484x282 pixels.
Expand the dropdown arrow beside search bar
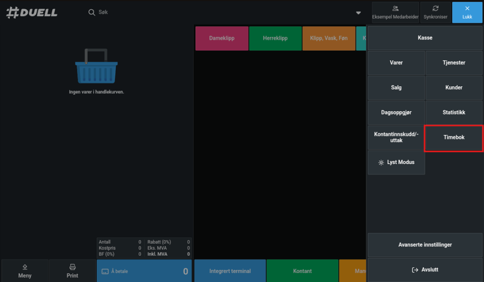358,13
